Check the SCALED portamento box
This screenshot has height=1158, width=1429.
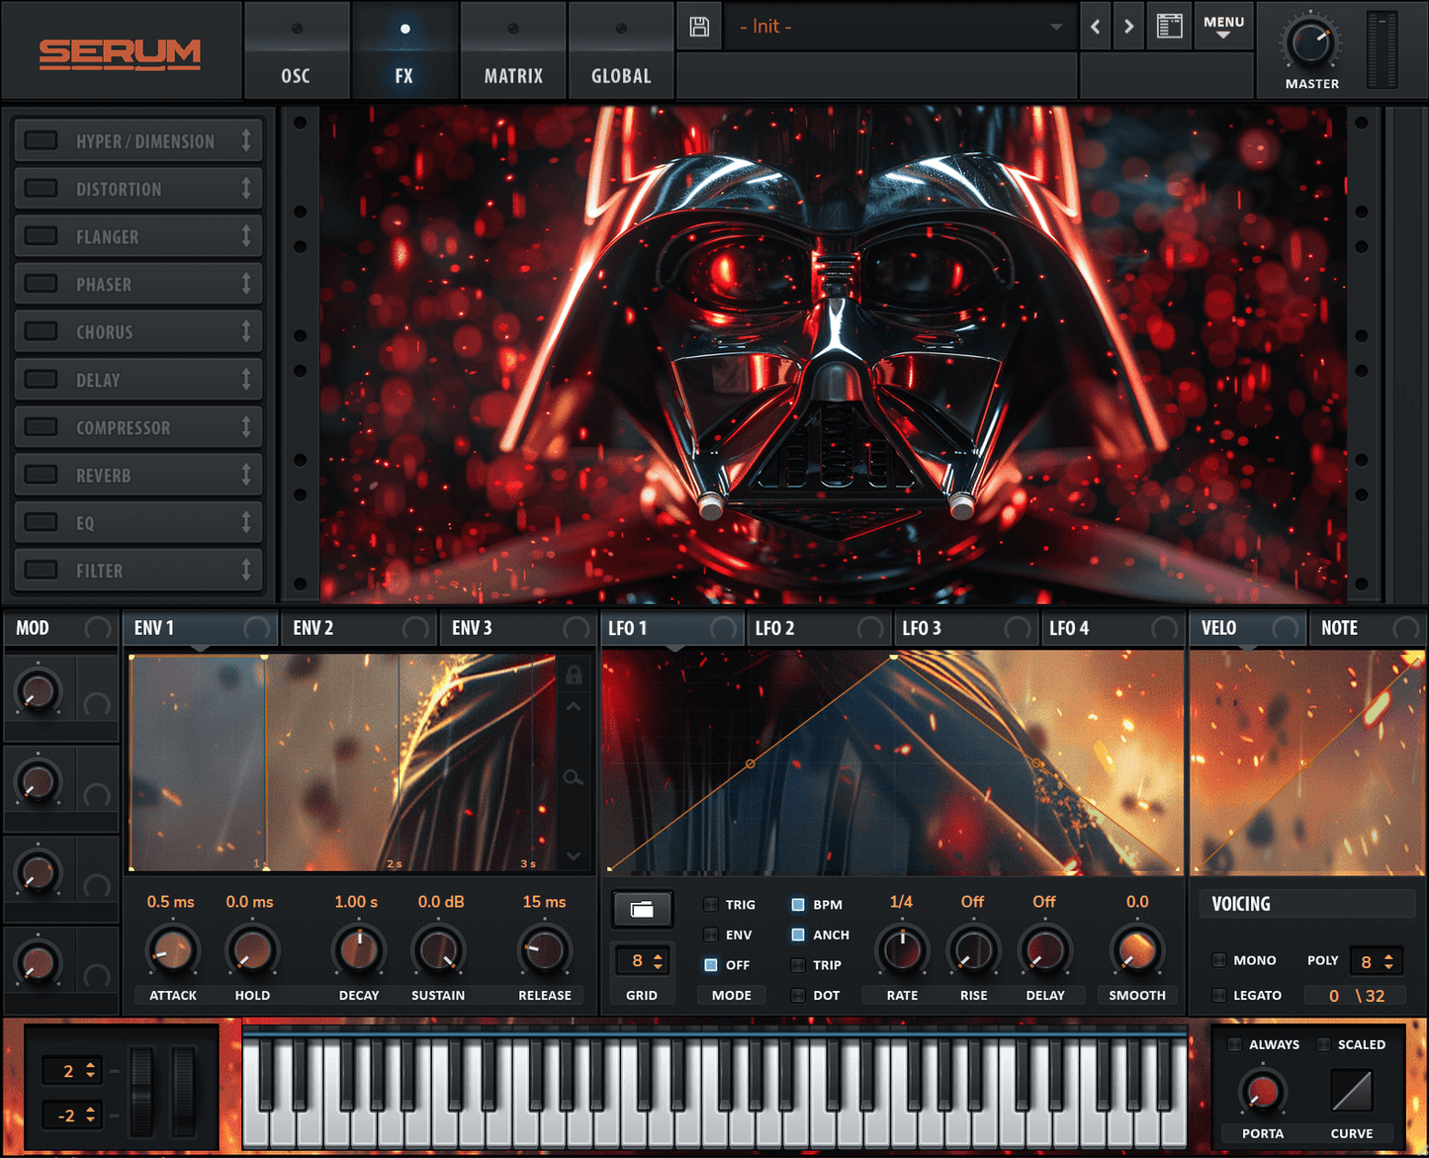point(1323,1044)
